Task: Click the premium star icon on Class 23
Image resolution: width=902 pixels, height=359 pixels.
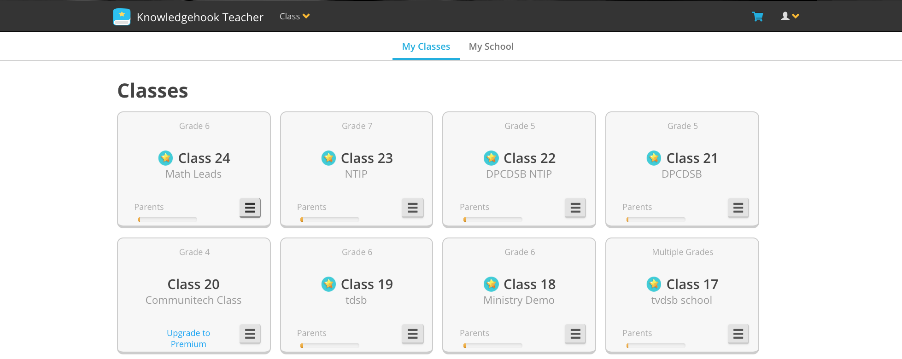Action: coord(328,158)
